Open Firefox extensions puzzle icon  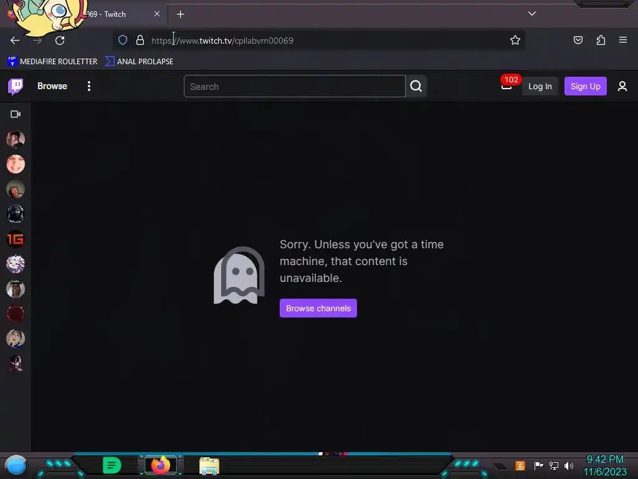601,41
